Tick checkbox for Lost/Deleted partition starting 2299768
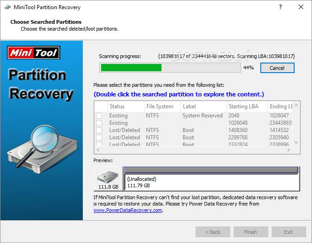Viewport: 312px width, 243px height. click(x=99, y=137)
